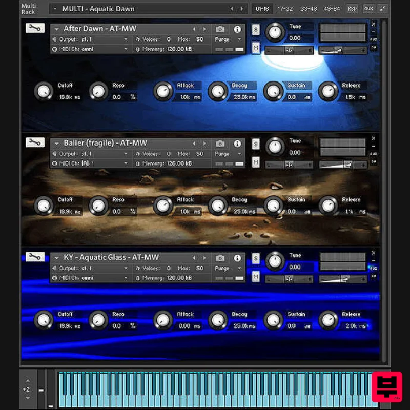Screen dimensions: 410x410
Task: Mute the Balier (fragile) instrument
Action: (x=255, y=162)
